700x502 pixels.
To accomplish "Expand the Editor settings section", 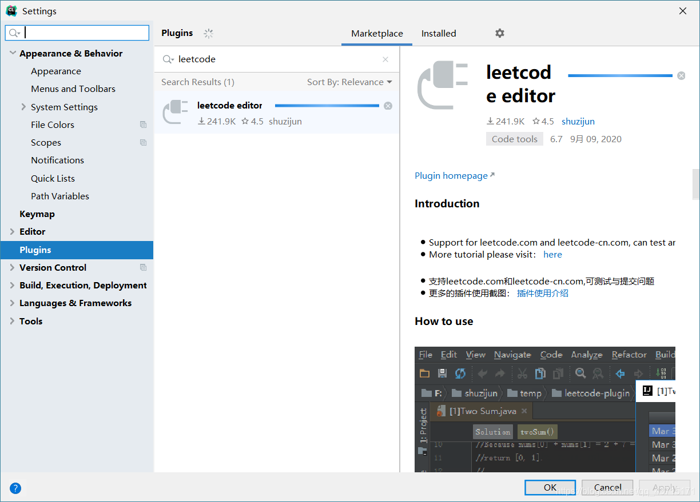I will [13, 231].
